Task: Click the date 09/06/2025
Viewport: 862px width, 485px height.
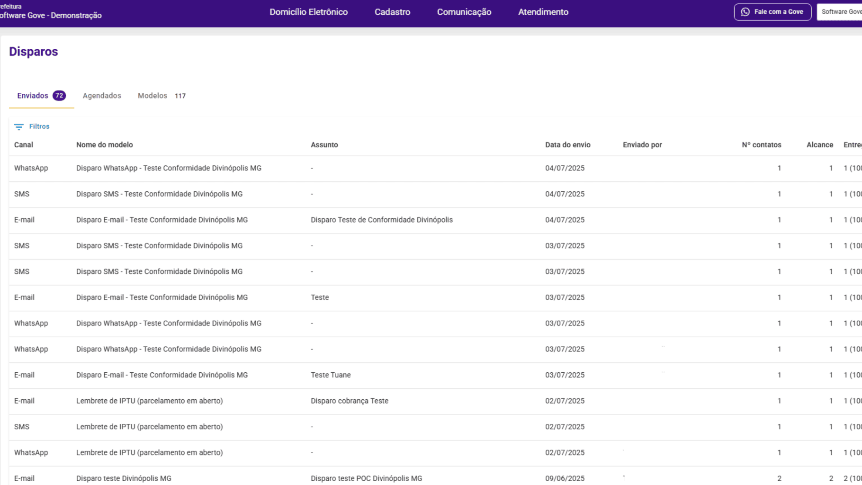Action: pos(565,478)
